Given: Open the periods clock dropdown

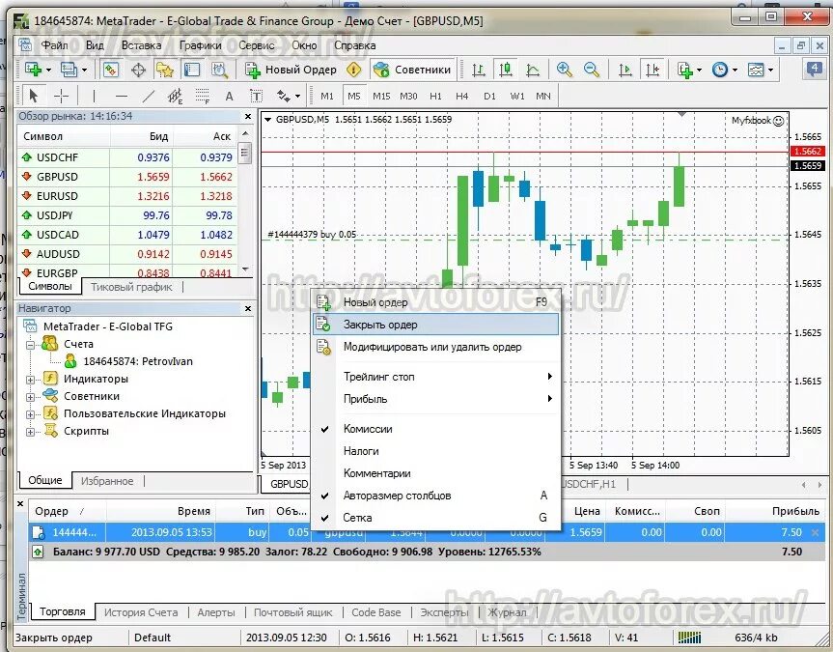Looking at the screenshot, I should tap(725, 70).
